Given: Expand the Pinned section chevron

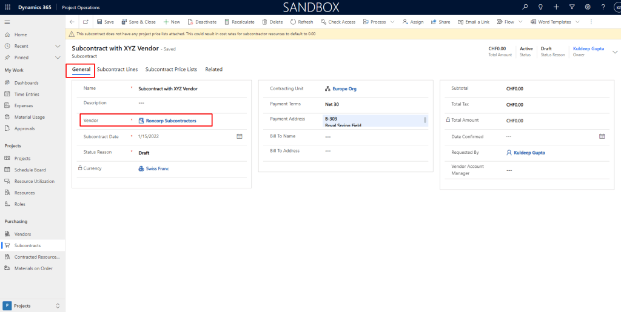Looking at the screenshot, I should pos(58,58).
